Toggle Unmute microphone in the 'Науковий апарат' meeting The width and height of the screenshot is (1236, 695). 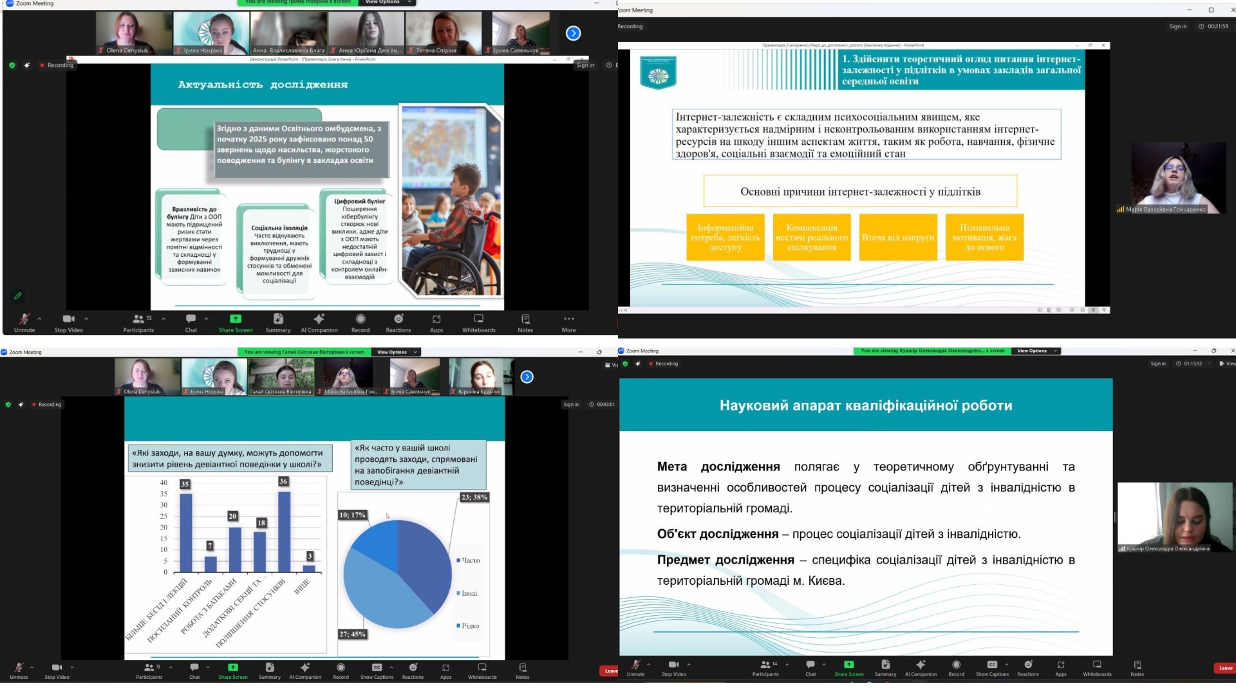coord(635,668)
